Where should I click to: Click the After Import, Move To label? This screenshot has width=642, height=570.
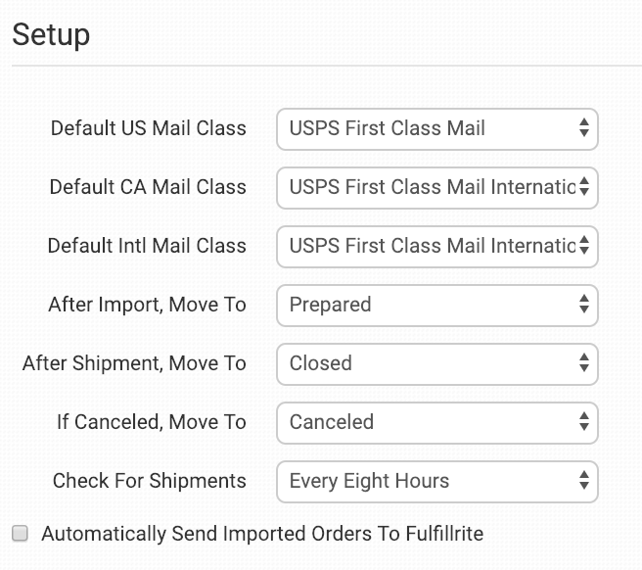(147, 305)
